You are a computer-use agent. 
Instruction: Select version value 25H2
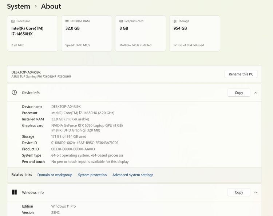55,212
